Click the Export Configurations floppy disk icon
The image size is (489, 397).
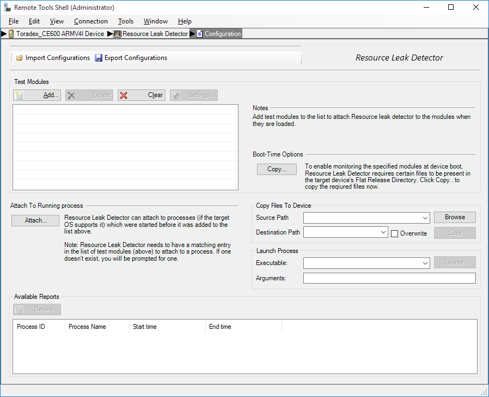click(x=99, y=58)
